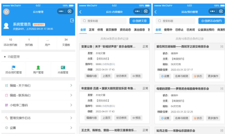This screenshot has height=134, width=225.
Task: Click 编辑内容 on 年度重磅 article
Action: tap(92, 118)
